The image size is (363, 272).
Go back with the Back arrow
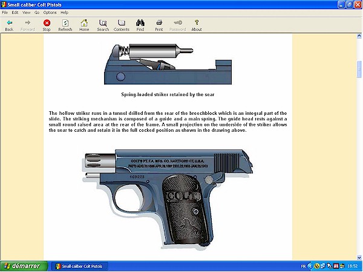(x=9, y=25)
